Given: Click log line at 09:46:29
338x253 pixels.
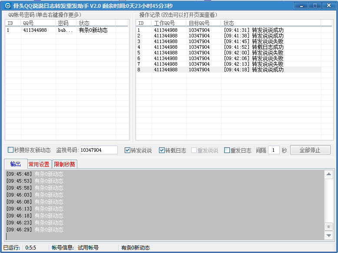Looking at the screenshot, I should click(35, 230).
